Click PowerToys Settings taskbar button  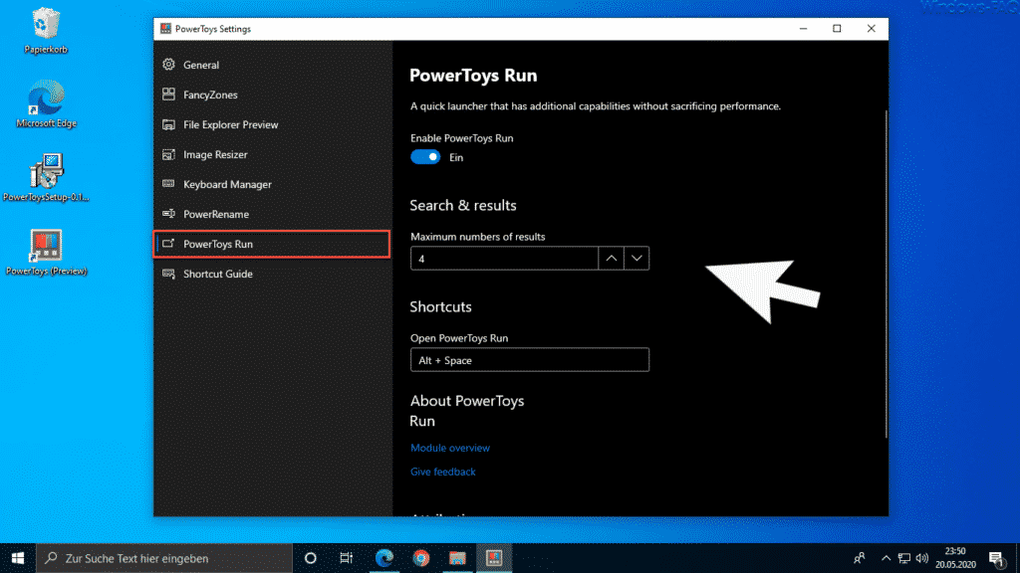point(494,558)
